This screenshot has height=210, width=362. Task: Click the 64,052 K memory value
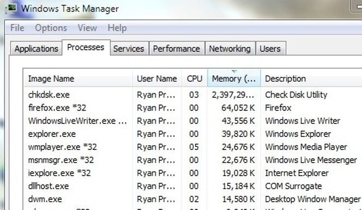[238, 108]
